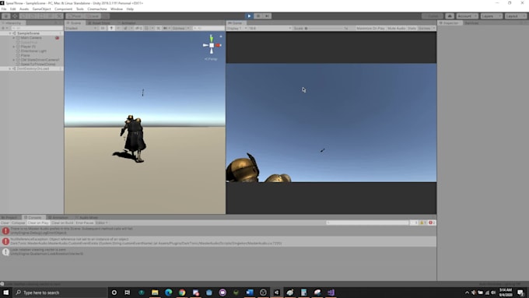Open the Shaded draw mode dropdown

click(81, 28)
